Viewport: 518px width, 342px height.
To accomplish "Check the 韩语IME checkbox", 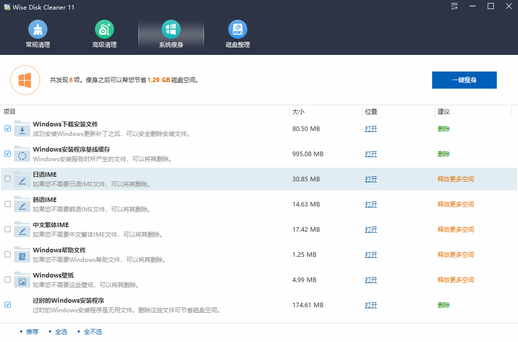I will pos(8,204).
